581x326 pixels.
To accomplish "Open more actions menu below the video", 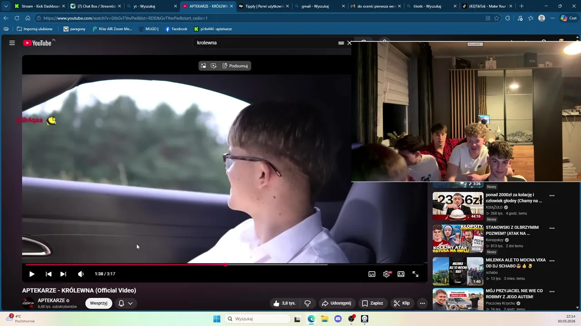I will (x=422, y=303).
